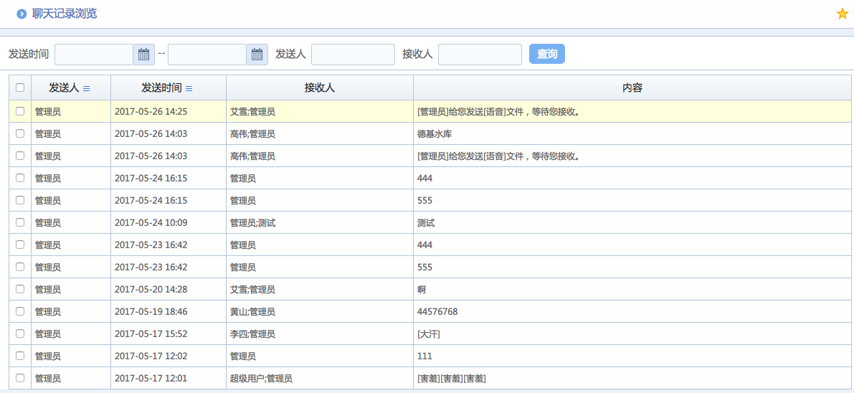854x393 pixels.
Task: Tick the checkbox for the 44576768 row
Action: pos(20,311)
